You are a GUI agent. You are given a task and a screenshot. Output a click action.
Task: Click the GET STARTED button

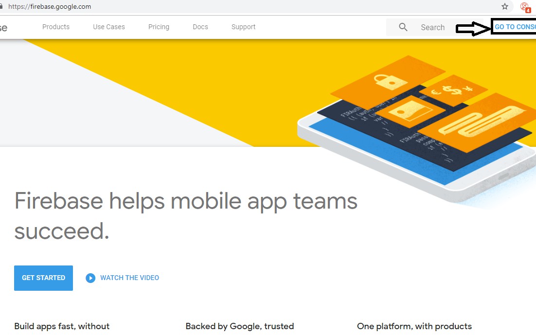[x=43, y=278]
